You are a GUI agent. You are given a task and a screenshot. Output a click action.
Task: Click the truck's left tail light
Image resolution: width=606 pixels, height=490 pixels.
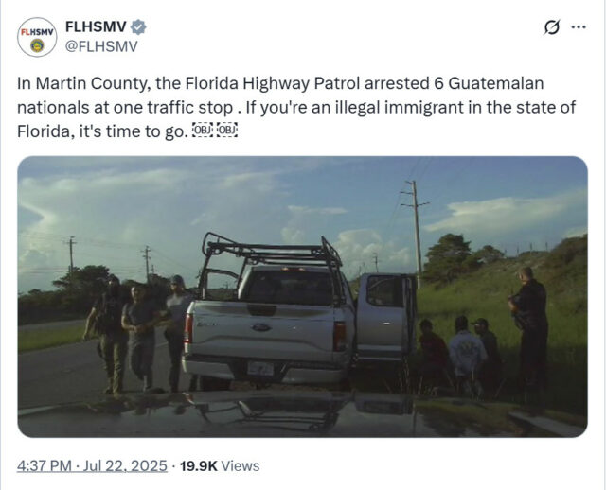[188, 328]
